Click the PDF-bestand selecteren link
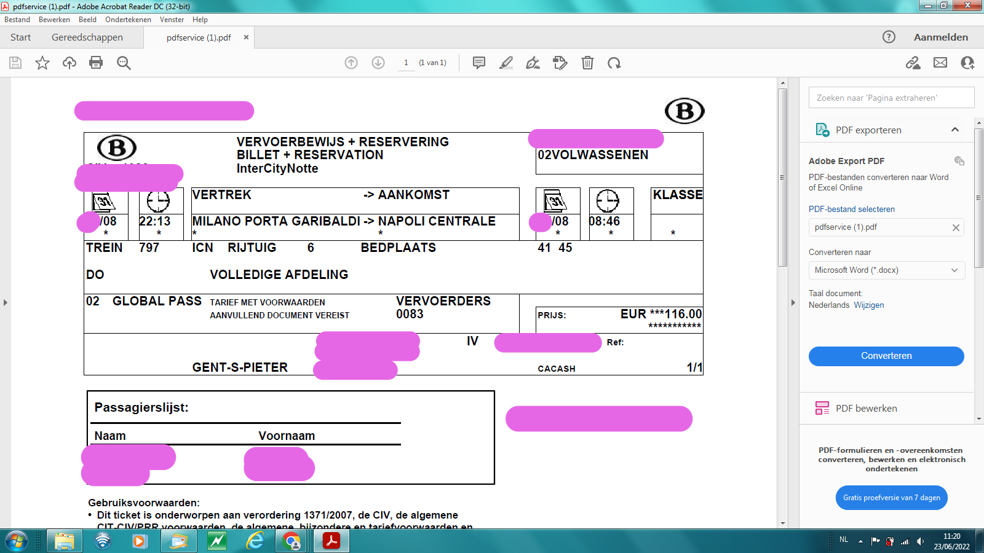 (852, 209)
